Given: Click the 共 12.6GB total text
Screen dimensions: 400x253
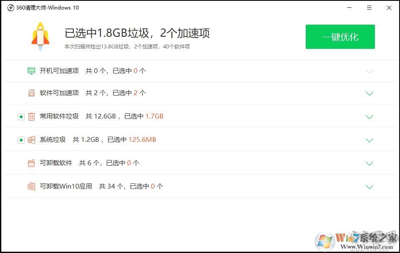Looking at the screenshot, I should 101,116.
